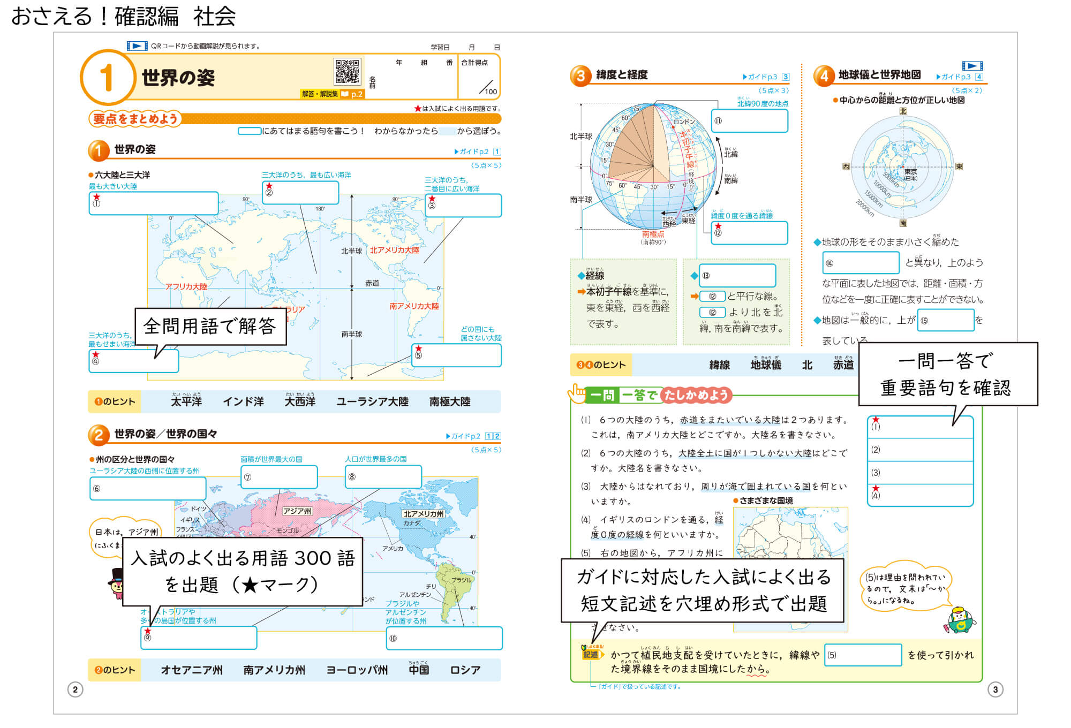Click the orange section 2 circle for 世界の姿/世界の国々
This screenshot has width=1071, height=728.
pos(99,435)
